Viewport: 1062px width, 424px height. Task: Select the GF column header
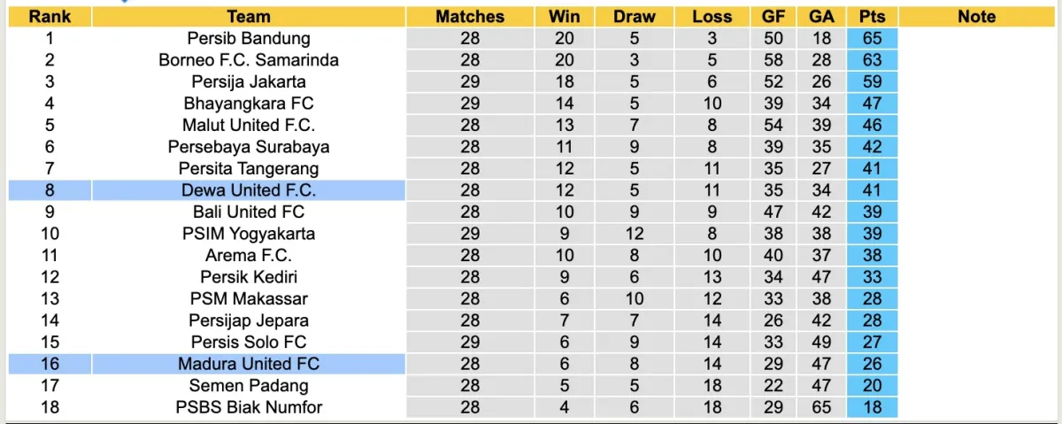point(773,17)
